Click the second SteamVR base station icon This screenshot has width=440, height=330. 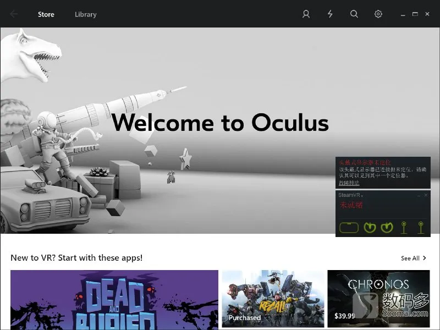[x=421, y=228]
